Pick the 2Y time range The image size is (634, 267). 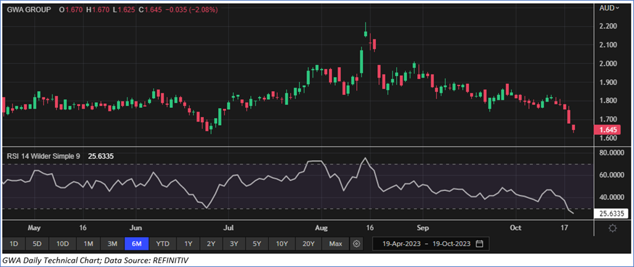click(x=211, y=244)
